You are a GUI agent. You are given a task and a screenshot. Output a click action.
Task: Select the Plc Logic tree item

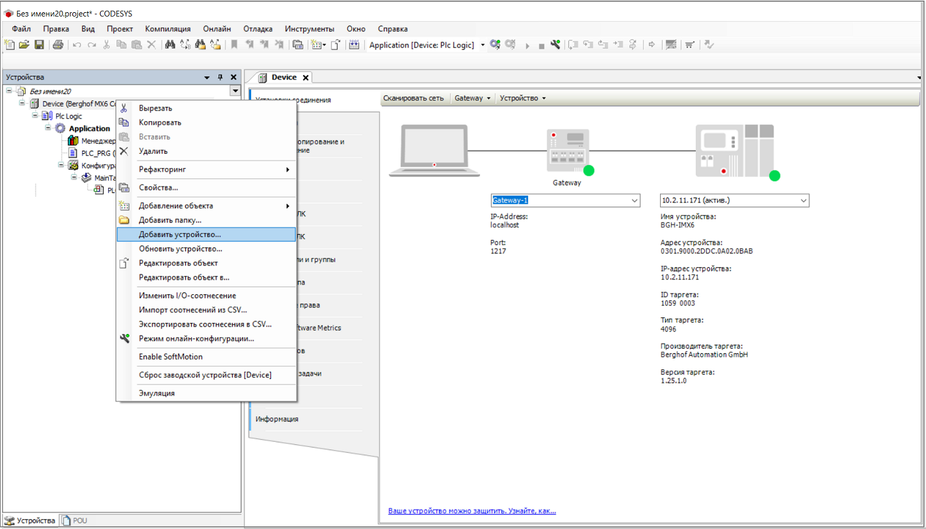[69, 116]
